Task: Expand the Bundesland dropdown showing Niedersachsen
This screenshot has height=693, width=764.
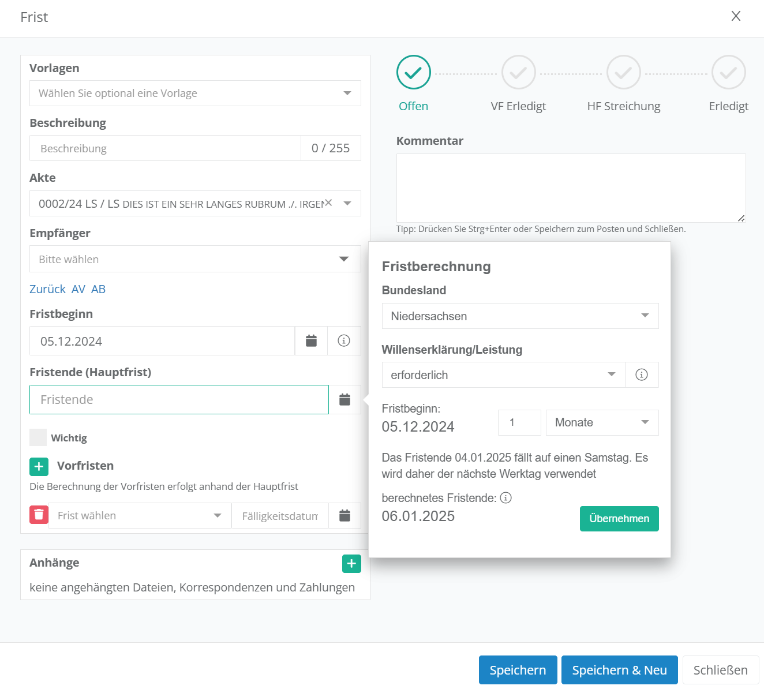Action: (x=519, y=316)
